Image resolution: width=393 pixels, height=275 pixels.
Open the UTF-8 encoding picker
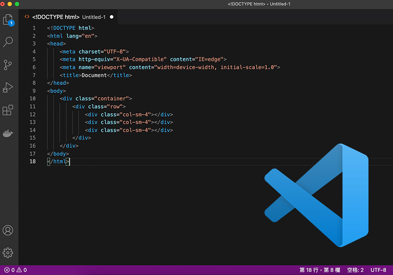coord(379,270)
